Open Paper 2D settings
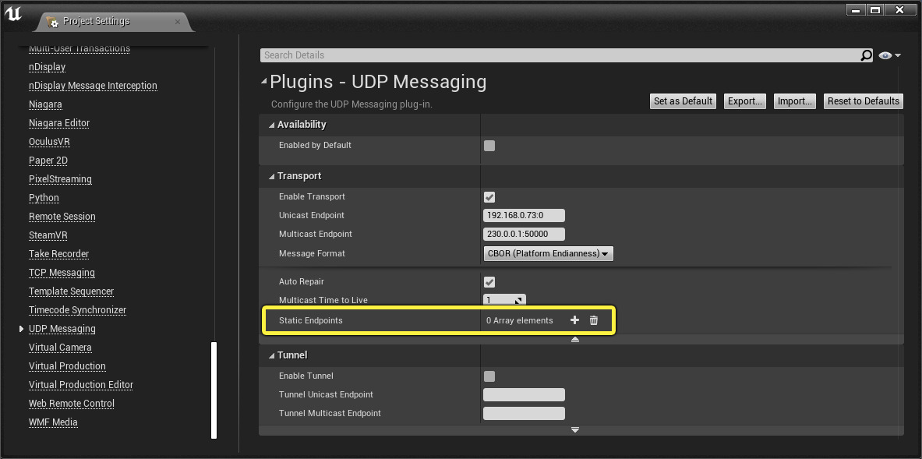 coord(48,161)
